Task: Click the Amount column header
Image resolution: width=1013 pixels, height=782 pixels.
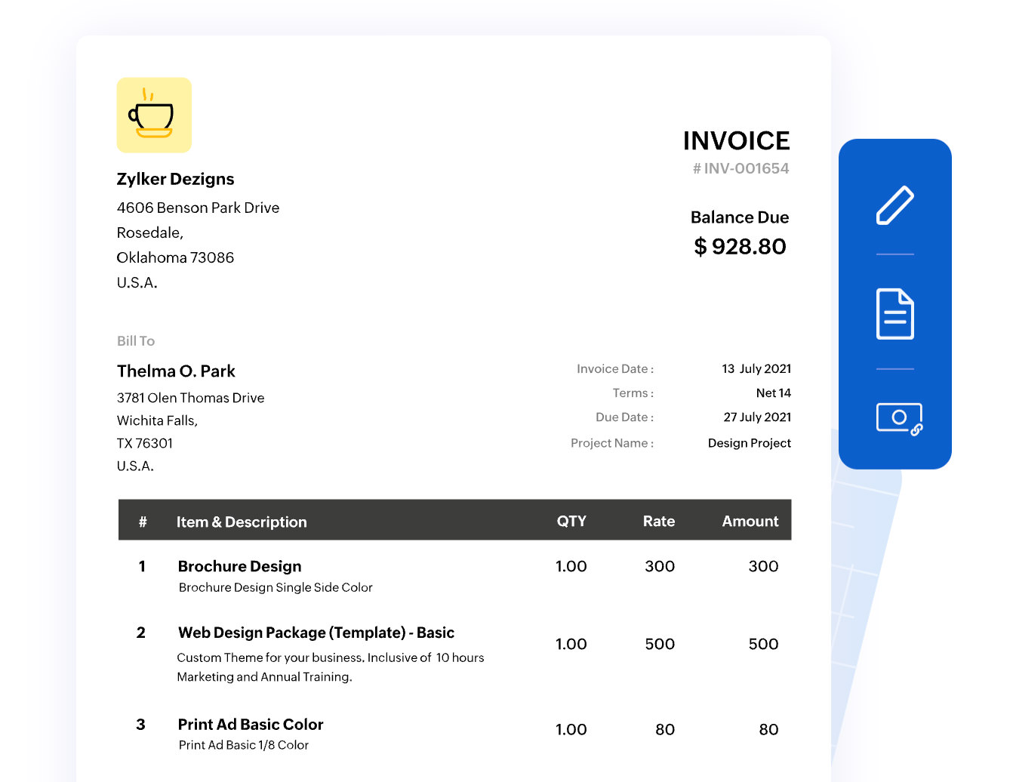Action: point(750,521)
